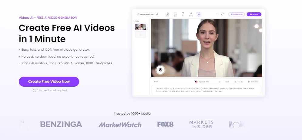This screenshot has width=302, height=140.
Task: Click the redo arrow
Action: (222, 14)
